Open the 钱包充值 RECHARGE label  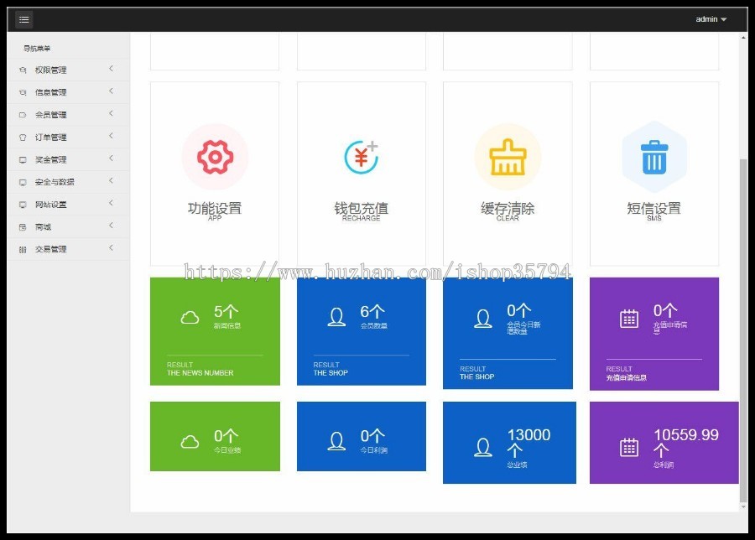point(361,210)
